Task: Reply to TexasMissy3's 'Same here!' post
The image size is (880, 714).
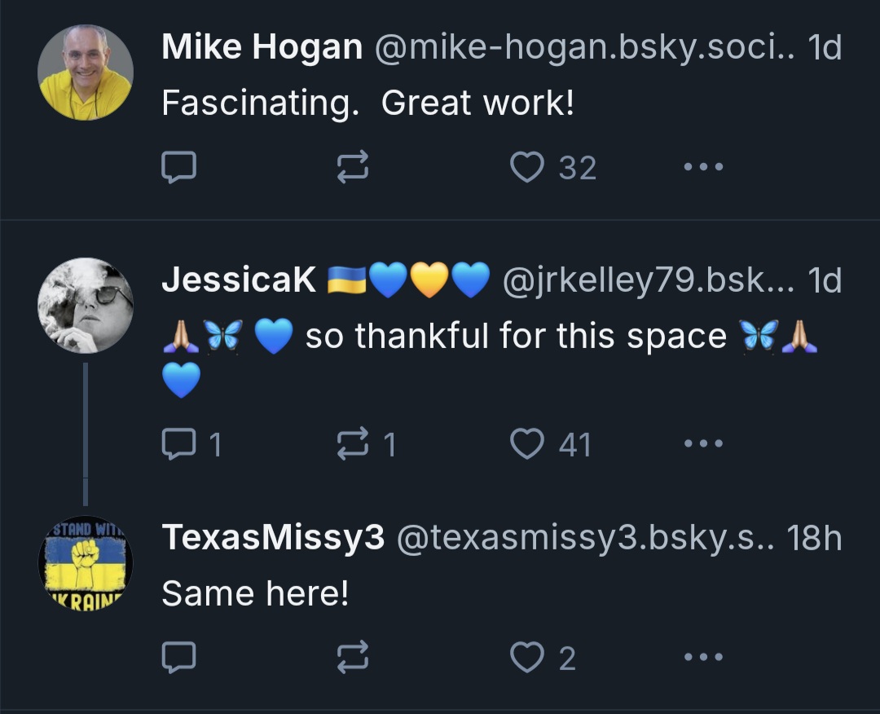Action: (178, 657)
